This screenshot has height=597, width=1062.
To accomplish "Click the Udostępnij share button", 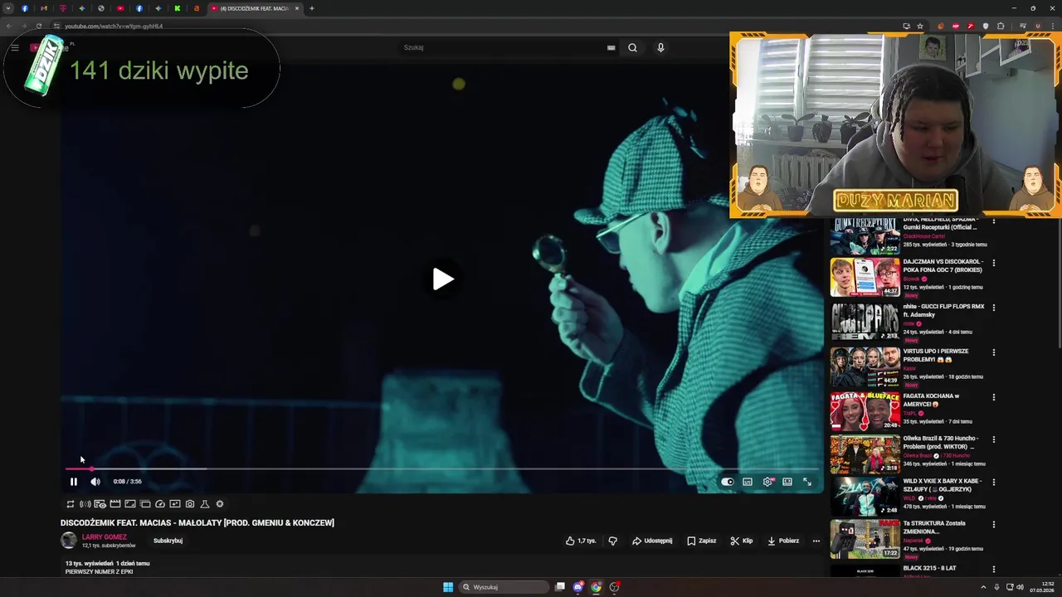I will coord(652,541).
